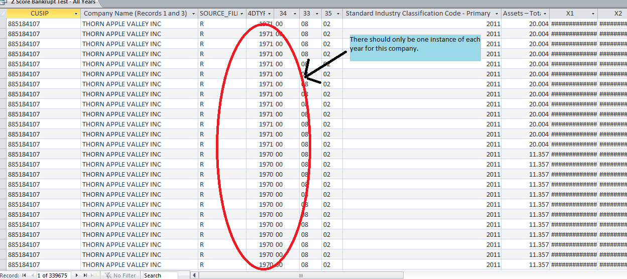
Task: Open Standard Industry Classification Code dropdown
Action: click(x=496, y=14)
